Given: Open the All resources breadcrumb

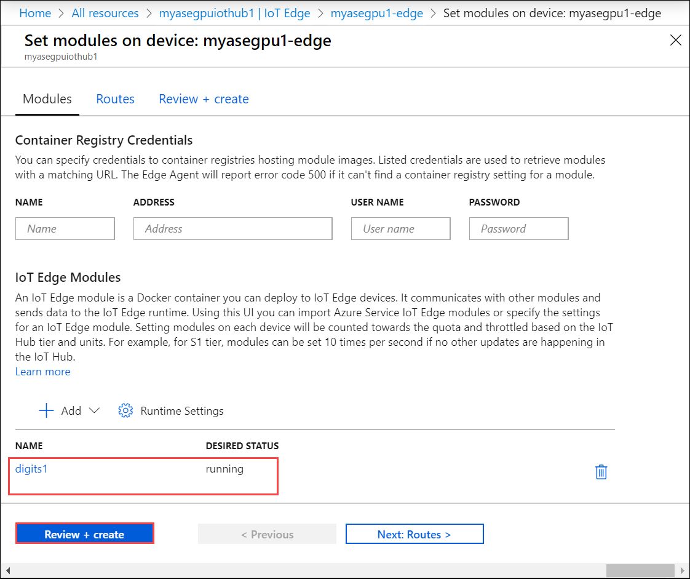Looking at the screenshot, I should [105, 12].
